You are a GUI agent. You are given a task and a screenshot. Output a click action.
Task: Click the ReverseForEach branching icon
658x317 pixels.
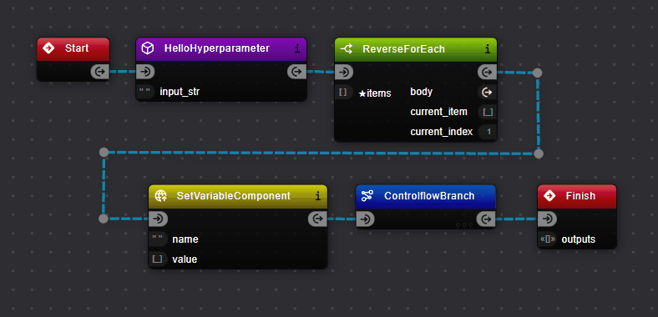(347, 49)
